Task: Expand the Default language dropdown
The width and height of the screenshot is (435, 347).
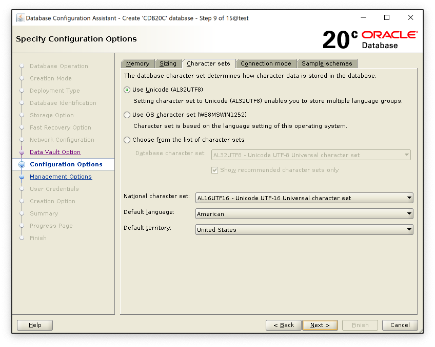Action: (304, 214)
